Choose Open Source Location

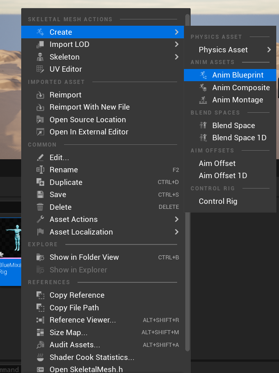pos(102,120)
